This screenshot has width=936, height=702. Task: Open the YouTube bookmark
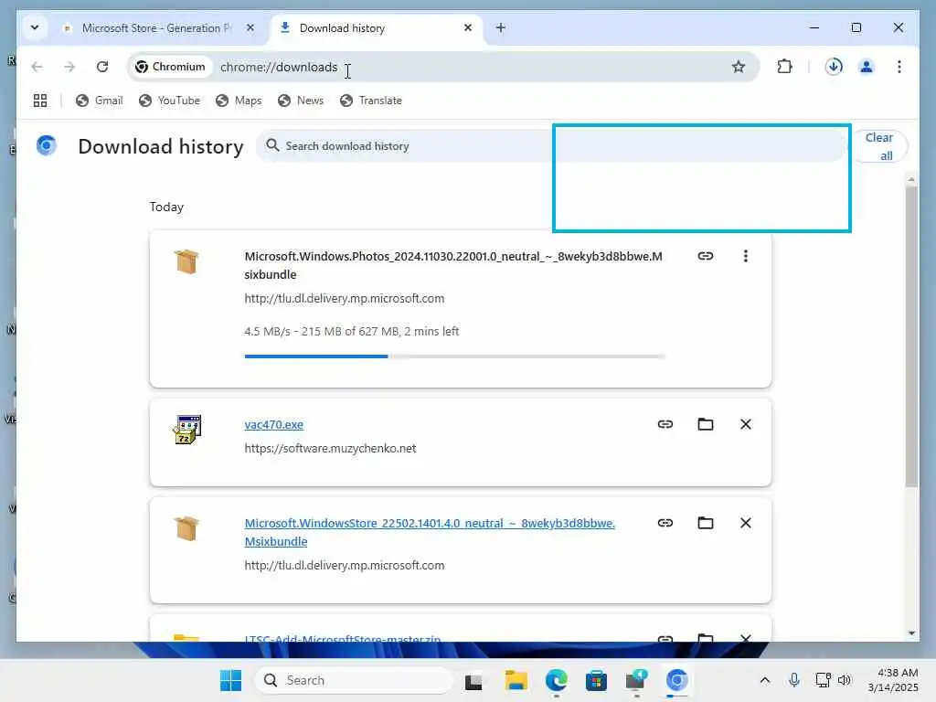click(x=169, y=101)
